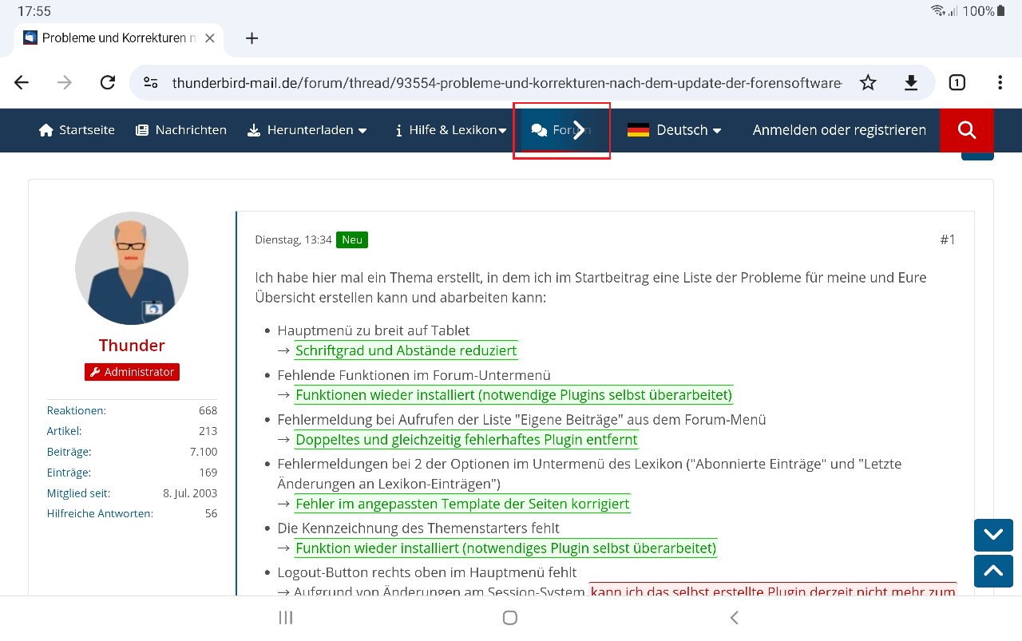
Task: Click the browser back arrow
Action: (x=22, y=83)
